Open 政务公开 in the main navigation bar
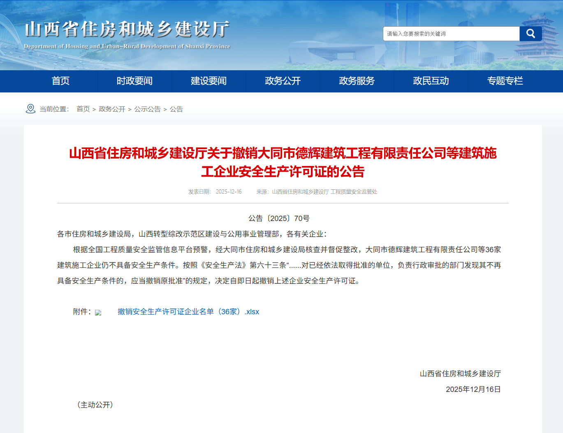Screen dimensions: 563x433 coord(283,81)
